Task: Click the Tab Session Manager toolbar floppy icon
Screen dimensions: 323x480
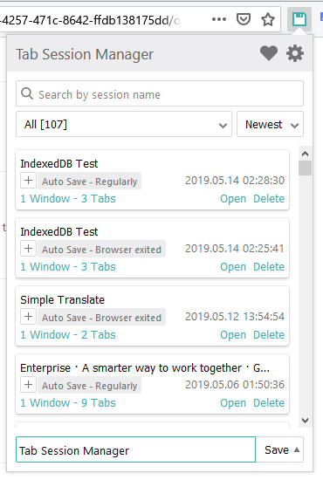Action: coord(299,19)
